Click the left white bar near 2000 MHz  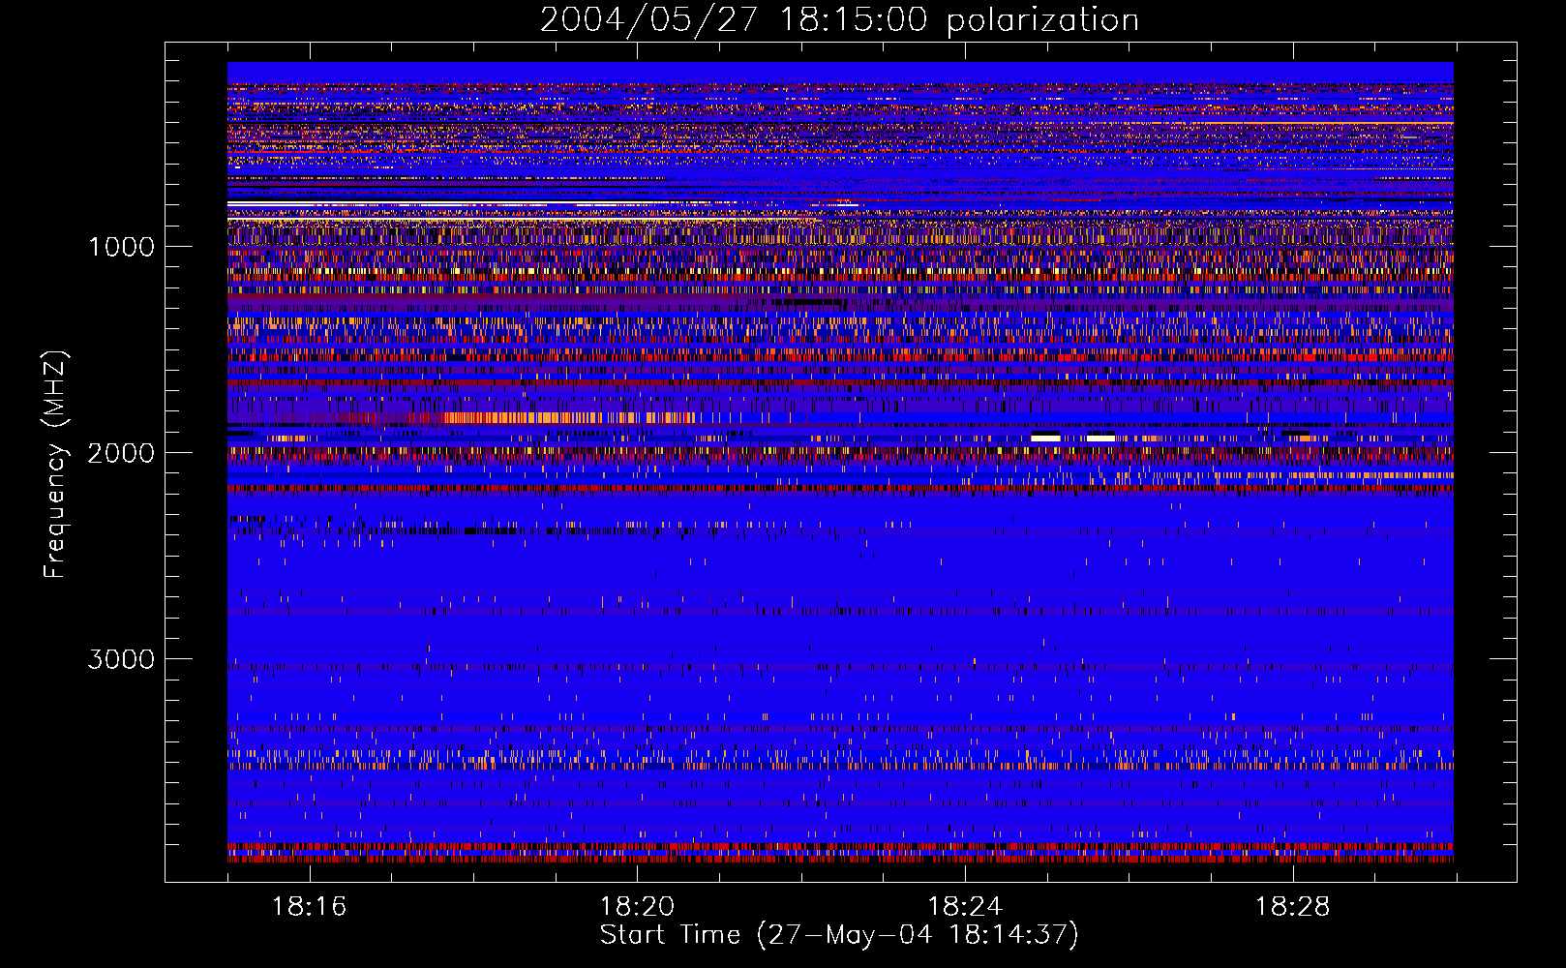tap(1045, 439)
